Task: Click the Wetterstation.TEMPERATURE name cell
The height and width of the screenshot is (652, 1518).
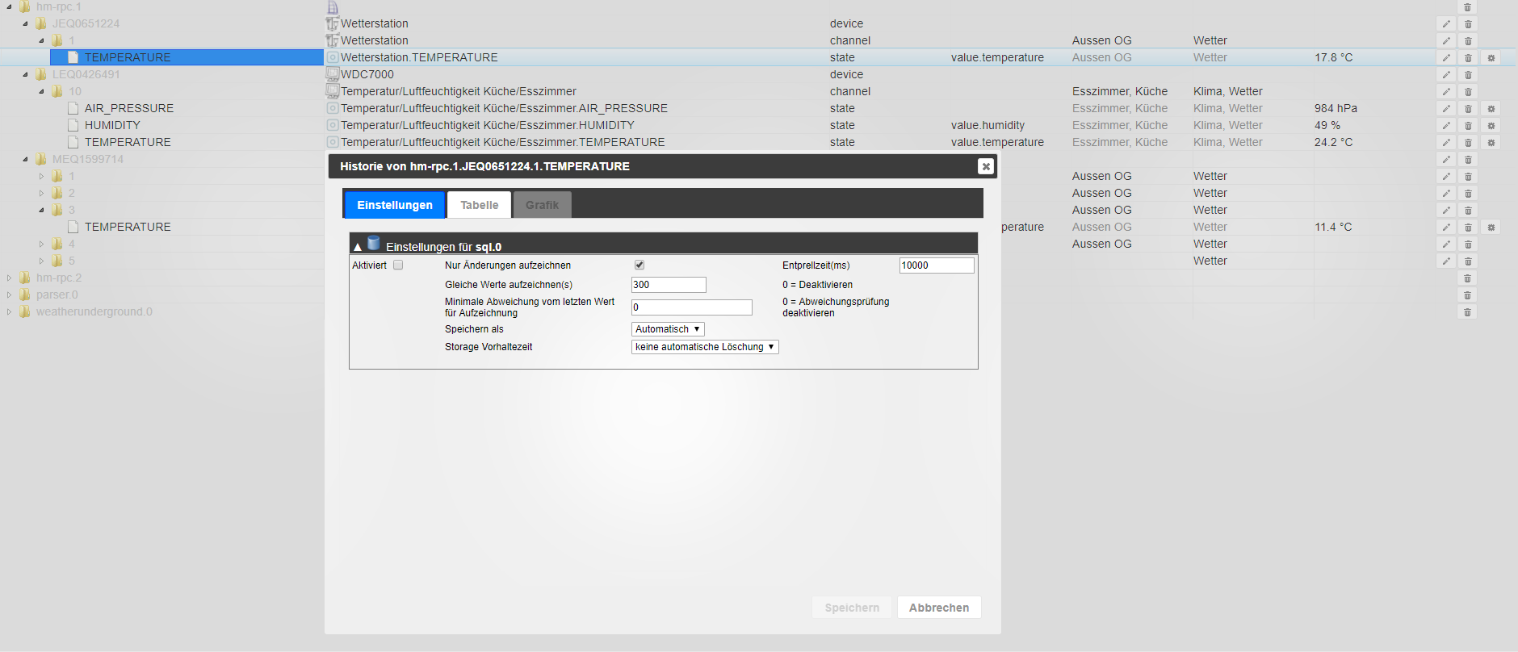Action: (419, 57)
